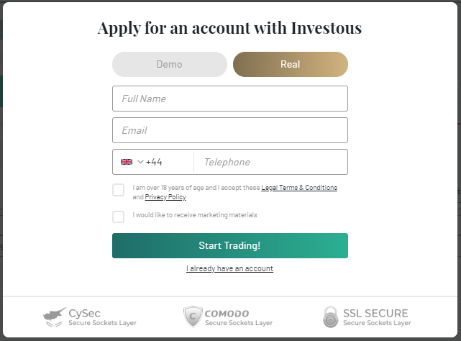Click the Comodo shield icon

(193, 317)
